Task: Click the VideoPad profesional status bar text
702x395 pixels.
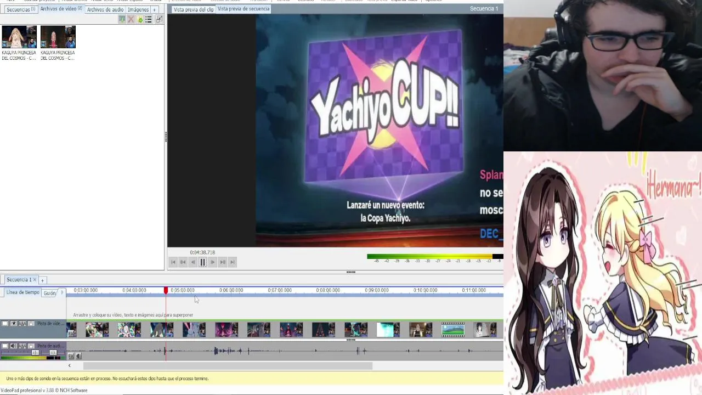Action: point(44,391)
